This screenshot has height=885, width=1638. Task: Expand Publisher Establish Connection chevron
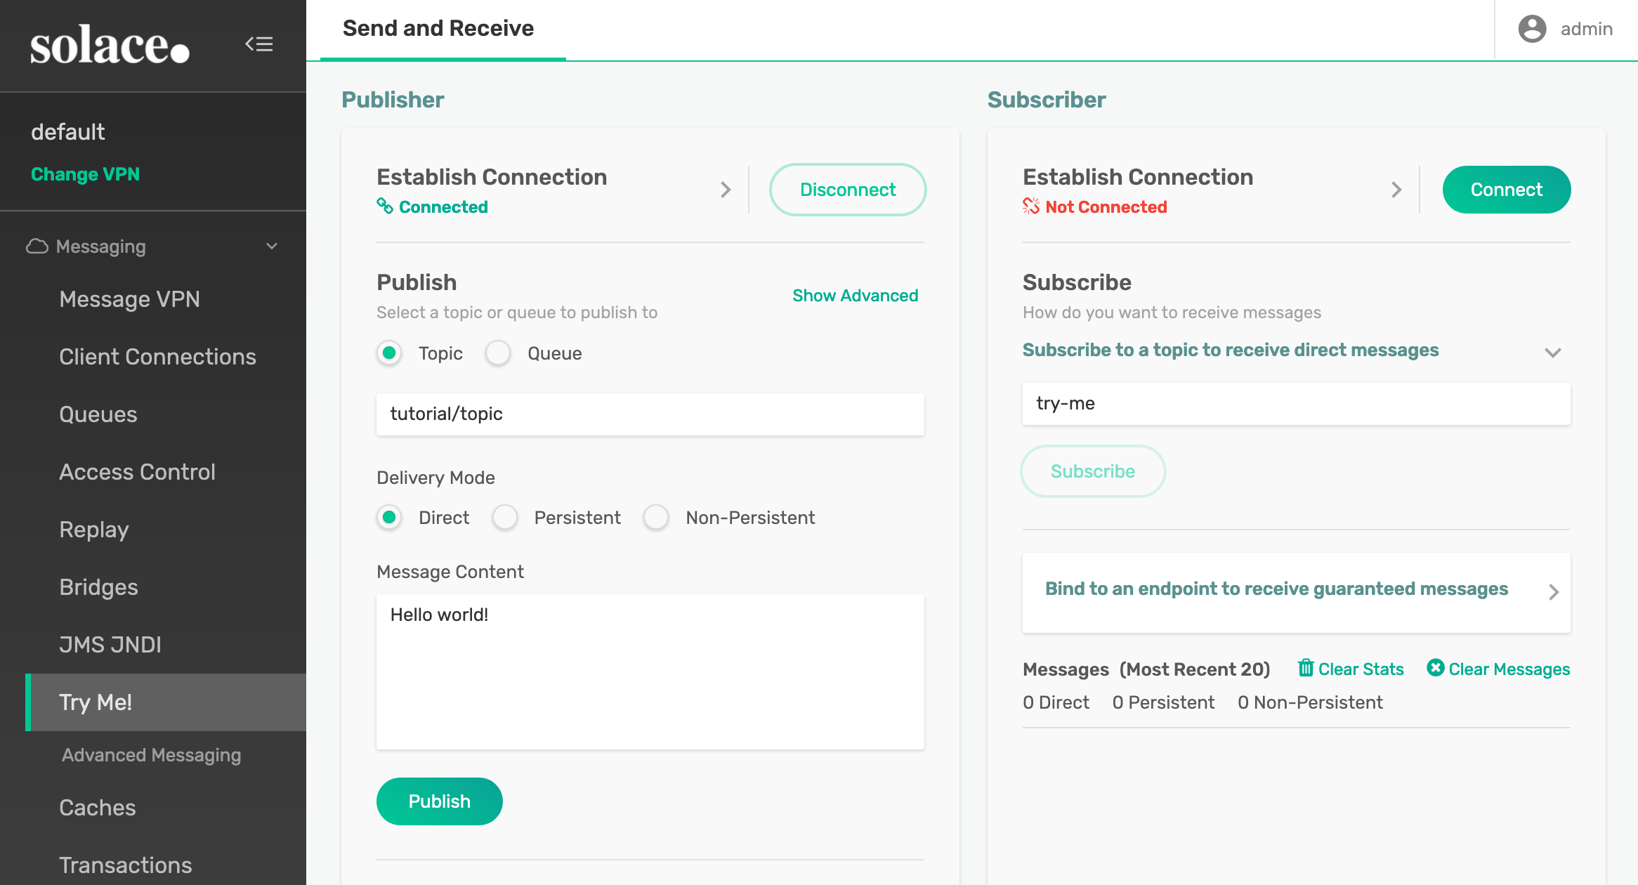[x=726, y=190]
